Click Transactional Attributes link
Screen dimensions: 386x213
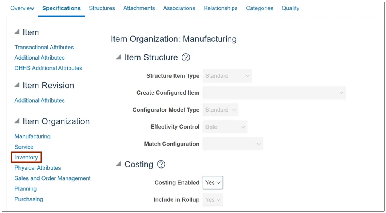(44, 47)
